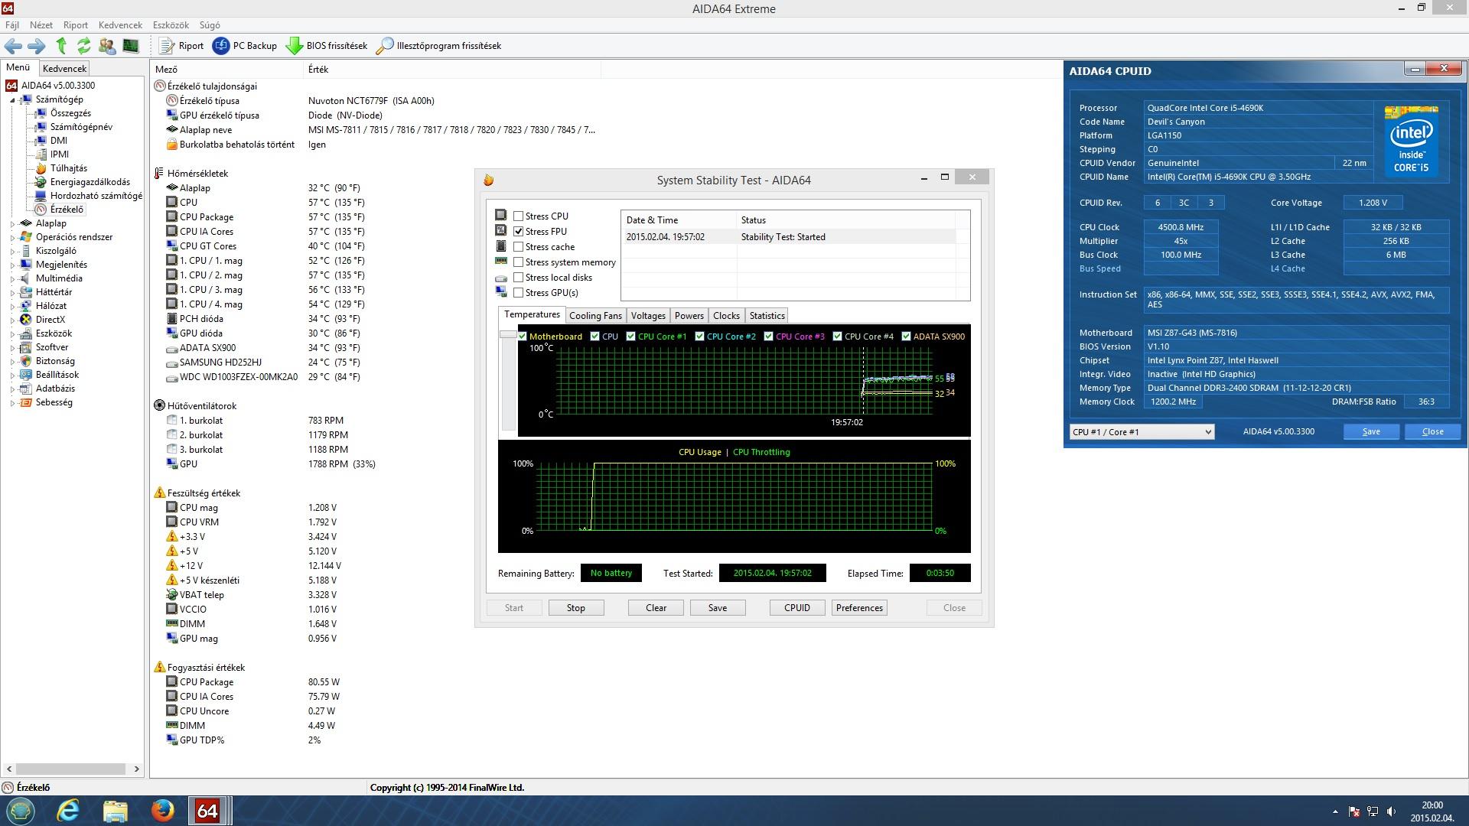This screenshot has width=1469, height=826.
Task: Click the Back navigation arrow
Action: click(x=13, y=46)
